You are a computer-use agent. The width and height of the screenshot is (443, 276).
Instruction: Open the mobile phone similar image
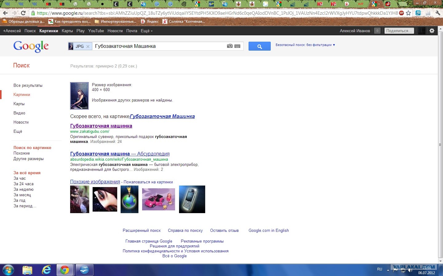[x=192, y=199]
